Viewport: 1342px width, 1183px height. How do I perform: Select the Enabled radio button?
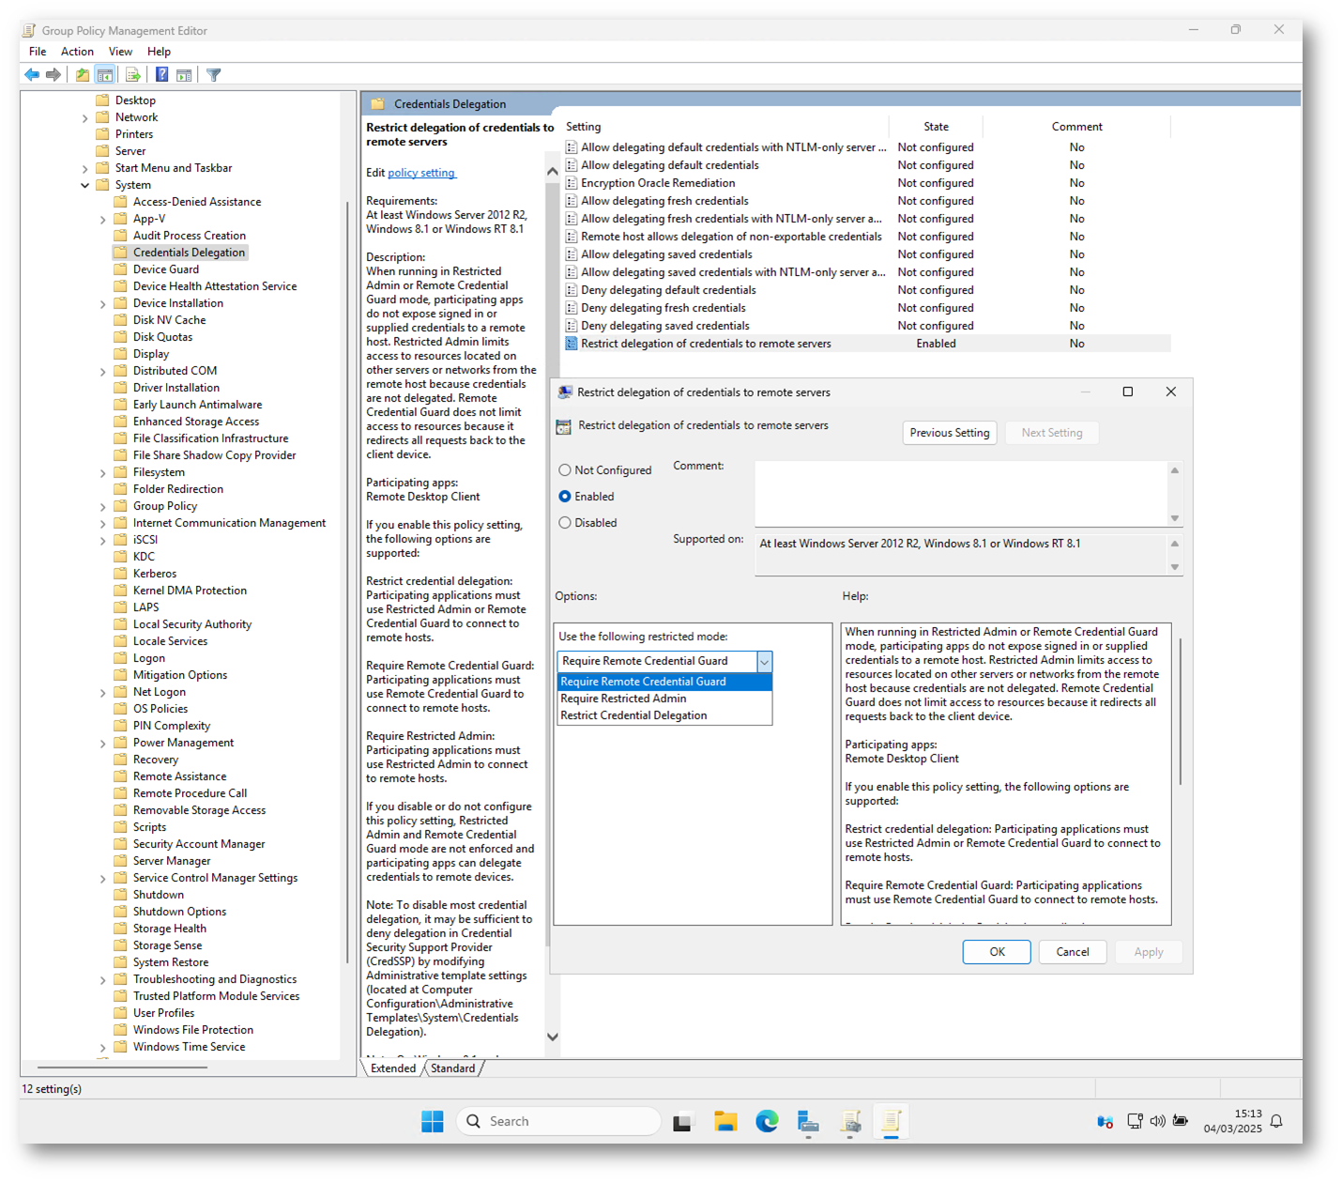[565, 497]
